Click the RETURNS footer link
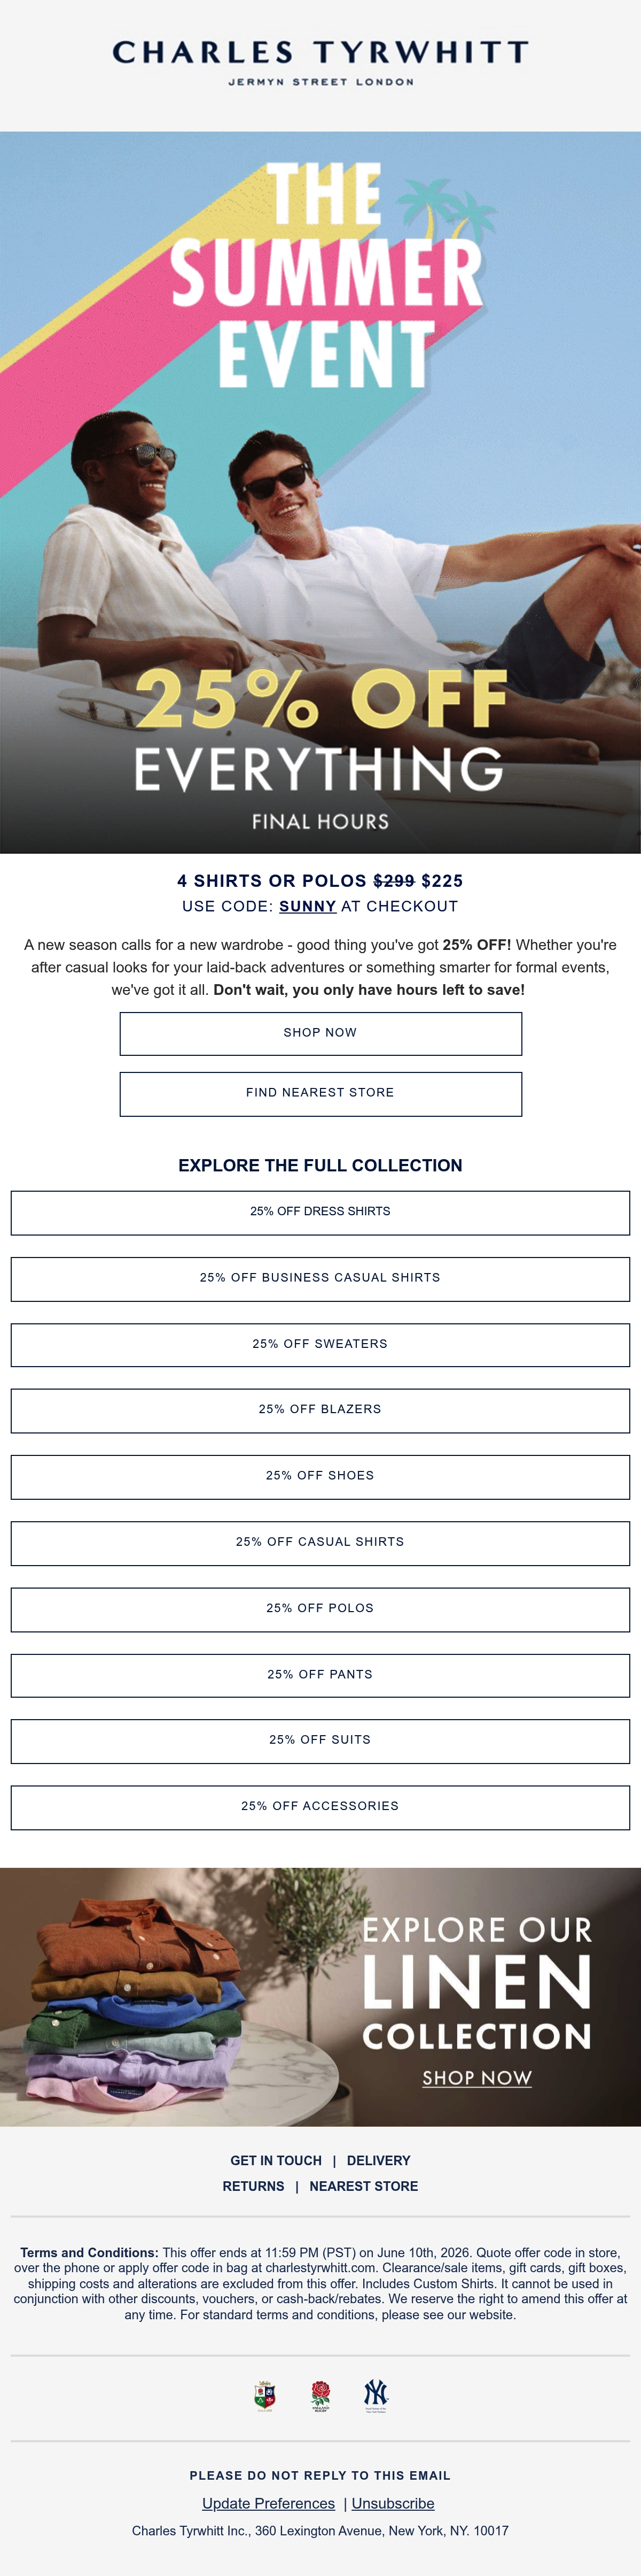Viewport: 641px width, 2576px height. 254,2187
